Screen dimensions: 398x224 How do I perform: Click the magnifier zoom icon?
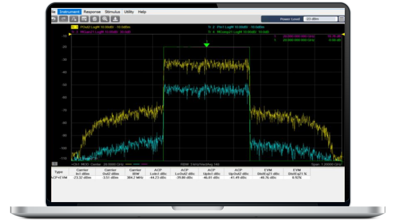(x=104, y=18)
